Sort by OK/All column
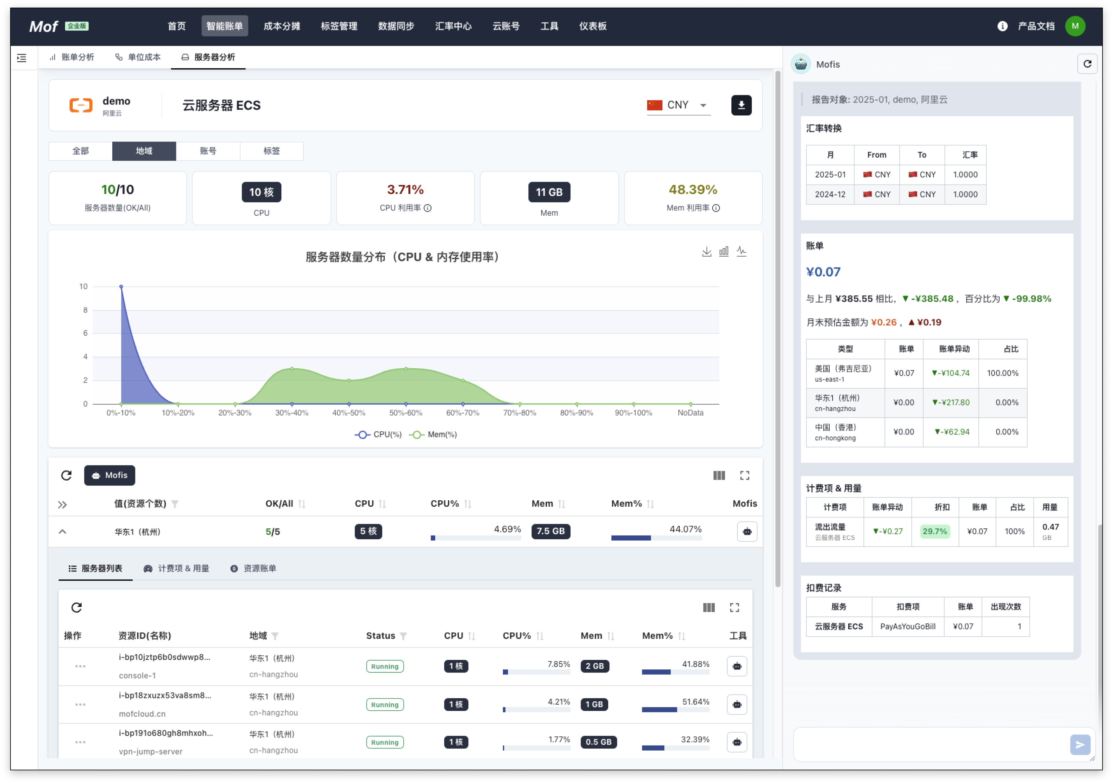The image size is (1113, 783). (301, 504)
